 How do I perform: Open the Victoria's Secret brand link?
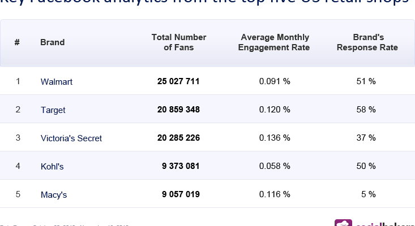pyautogui.click(x=71, y=138)
